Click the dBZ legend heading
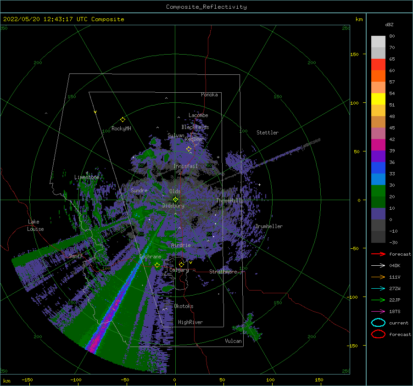The height and width of the screenshot is (386, 413). click(389, 24)
